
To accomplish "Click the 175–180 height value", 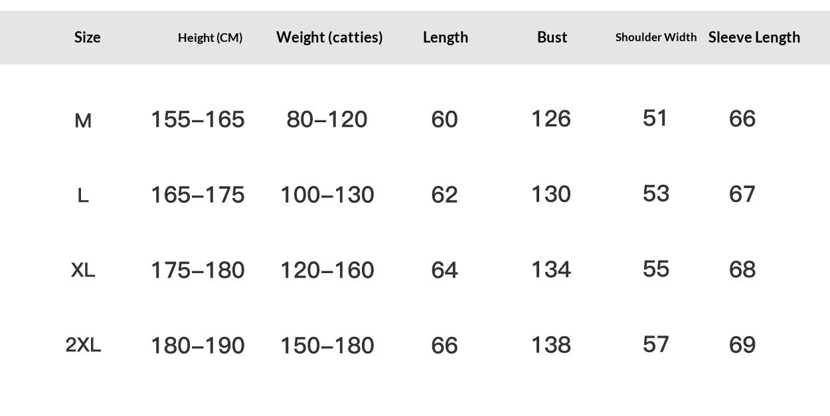I will [x=198, y=270].
